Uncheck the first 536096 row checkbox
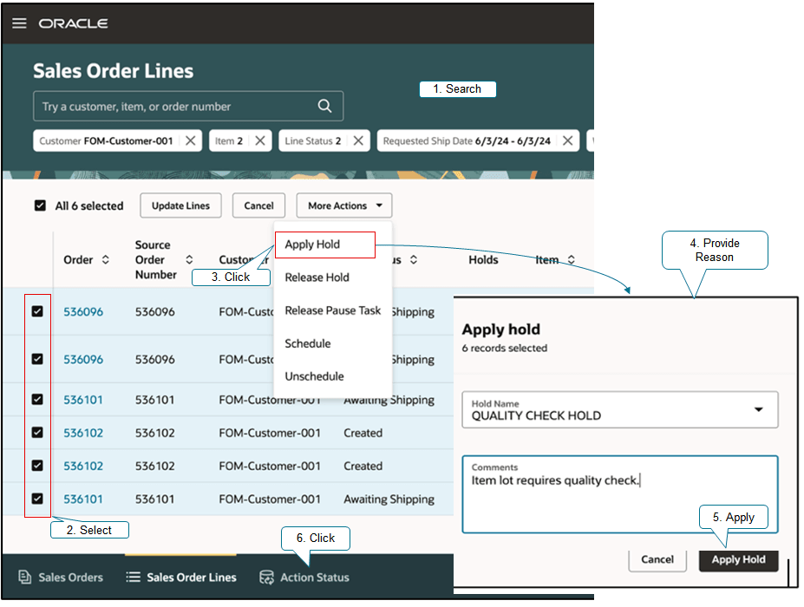804x607 pixels. point(37,311)
